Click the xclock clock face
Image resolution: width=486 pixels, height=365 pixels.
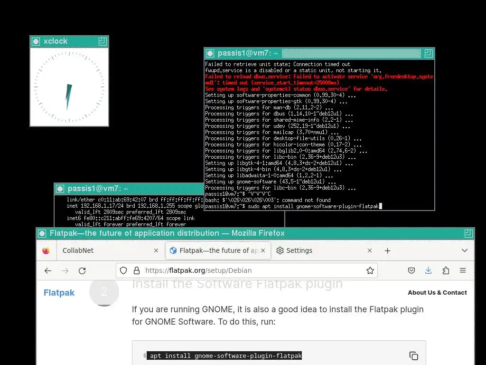pos(69,87)
